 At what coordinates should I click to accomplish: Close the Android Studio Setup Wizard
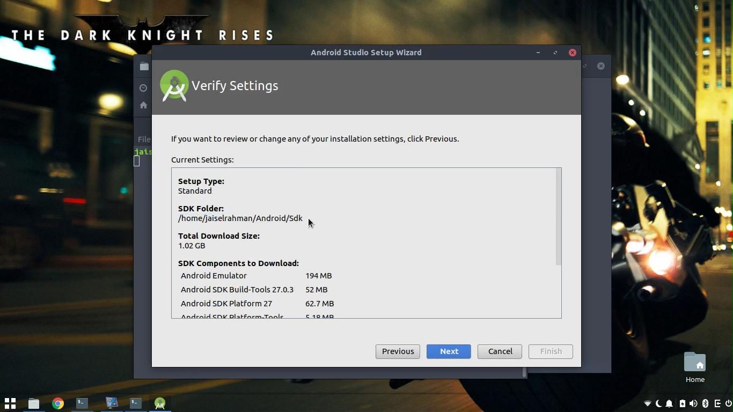pyautogui.click(x=573, y=53)
